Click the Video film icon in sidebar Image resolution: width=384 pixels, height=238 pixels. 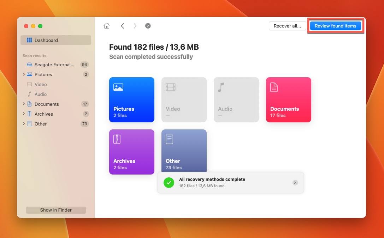point(29,84)
